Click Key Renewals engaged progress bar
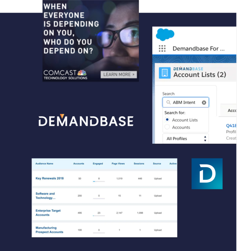 click(99, 181)
